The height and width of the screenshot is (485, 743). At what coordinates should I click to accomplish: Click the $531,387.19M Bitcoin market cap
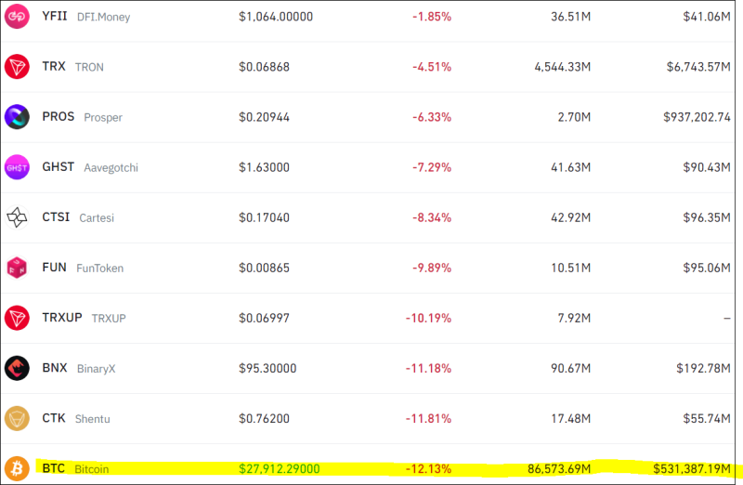pyautogui.click(x=692, y=469)
